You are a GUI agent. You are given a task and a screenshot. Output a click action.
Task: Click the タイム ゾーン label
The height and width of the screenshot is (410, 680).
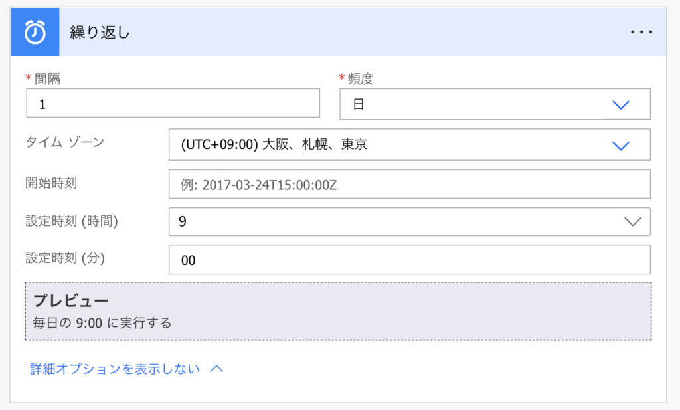[x=65, y=142]
